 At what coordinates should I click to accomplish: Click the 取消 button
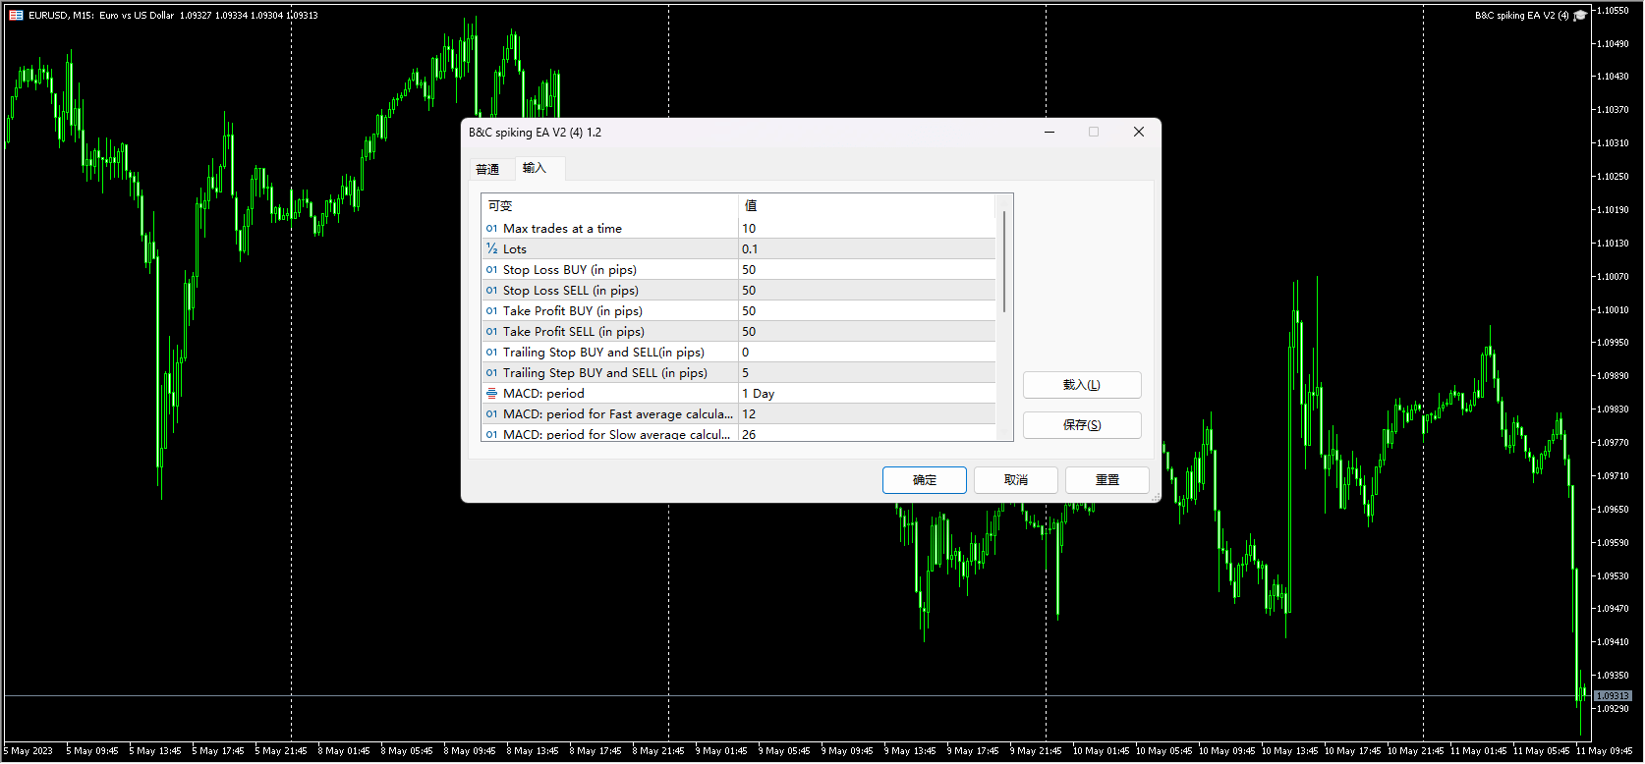click(1015, 480)
